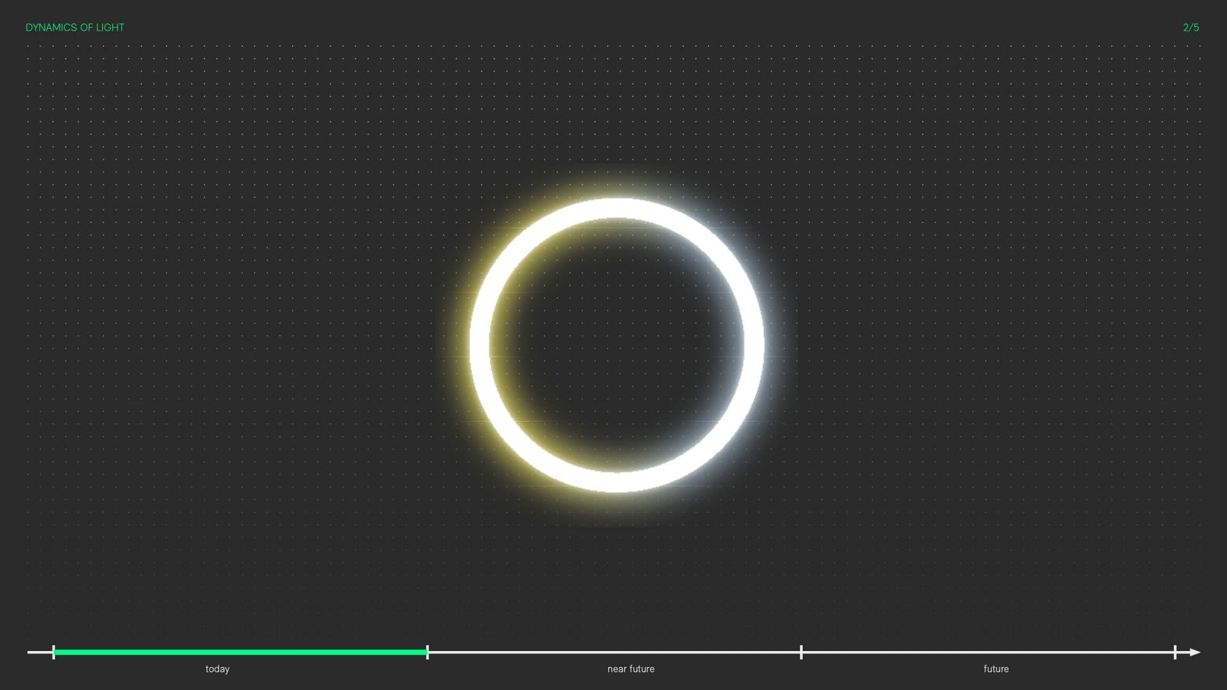Click the white near future timeline segment
The height and width of the screenshot is (690, 1227).
[x=613, y=652]
